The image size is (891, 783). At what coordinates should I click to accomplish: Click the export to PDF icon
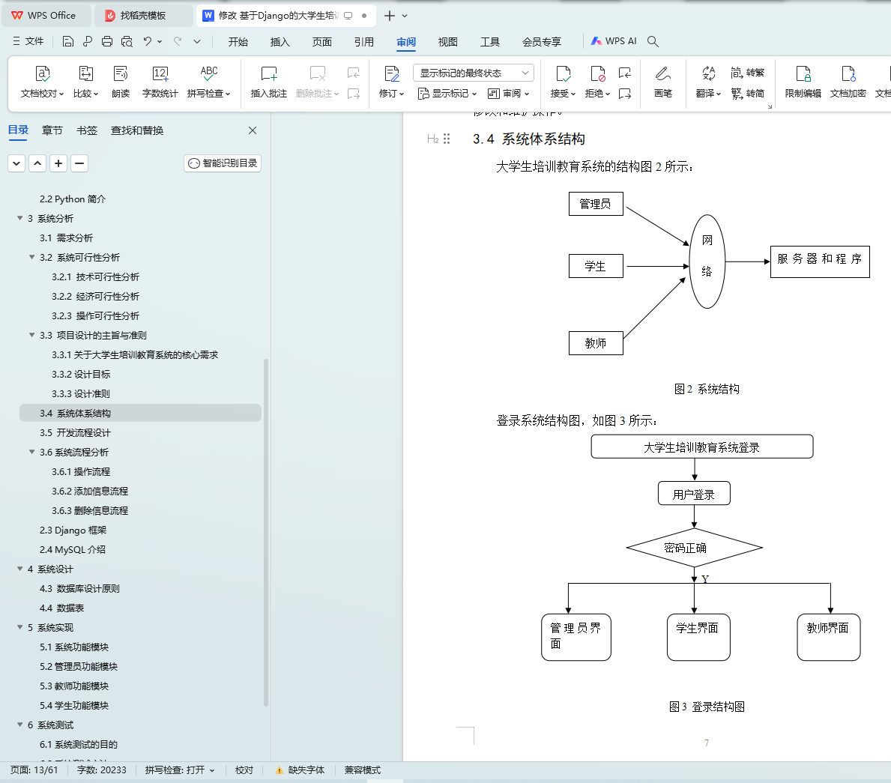coord(87,41)
